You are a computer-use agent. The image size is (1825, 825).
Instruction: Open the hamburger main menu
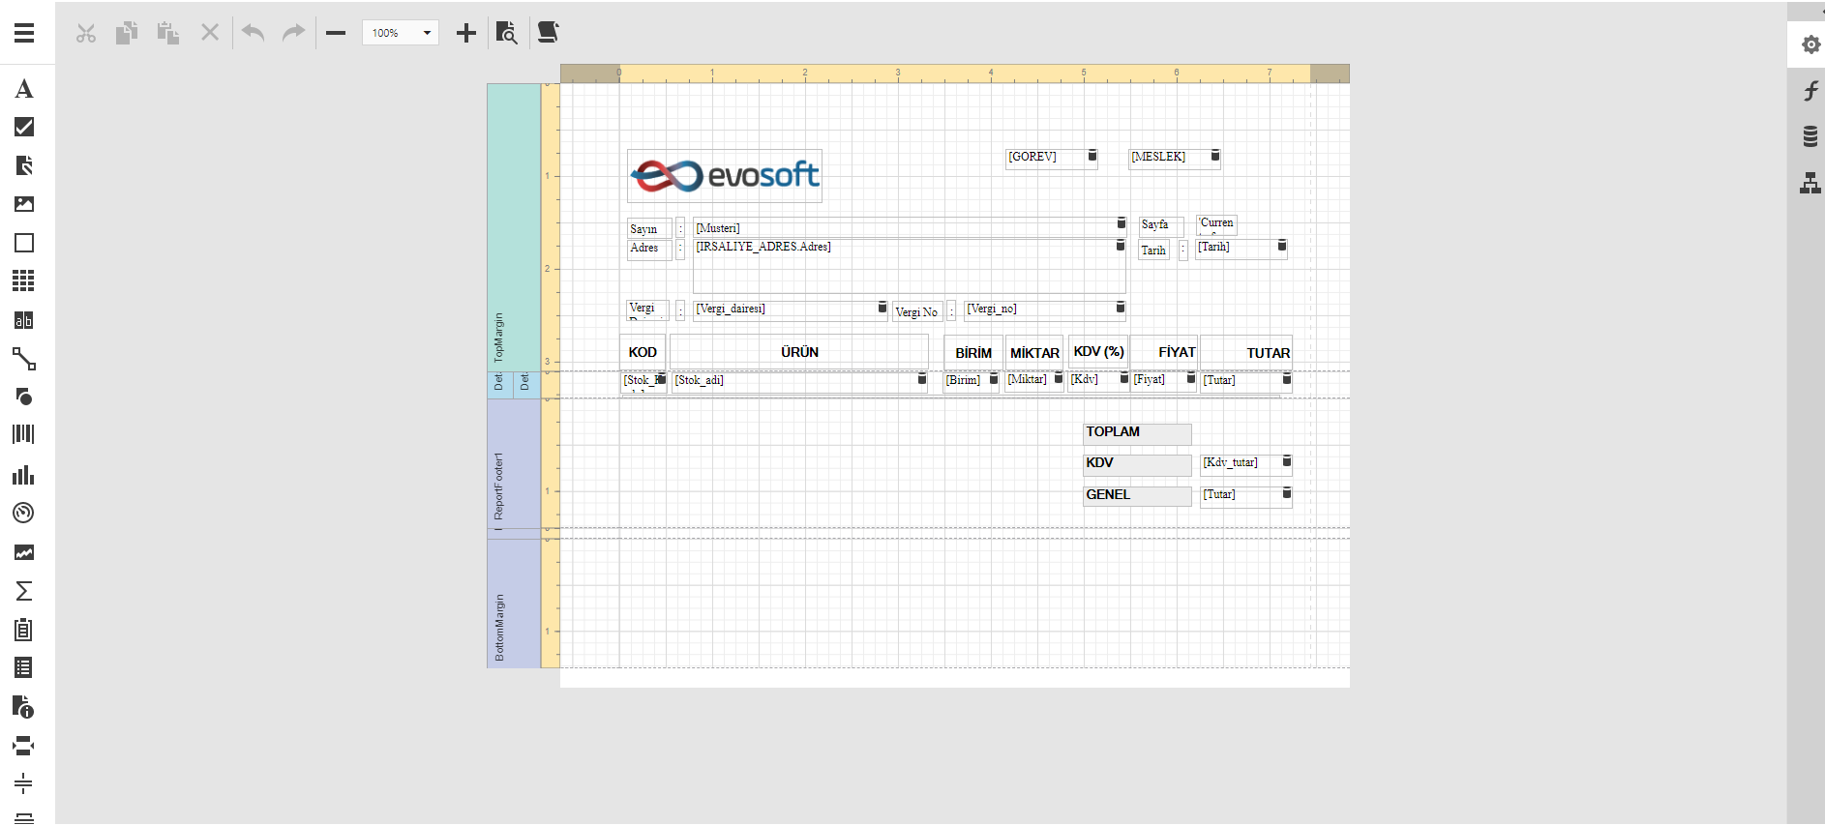(24, 33)
